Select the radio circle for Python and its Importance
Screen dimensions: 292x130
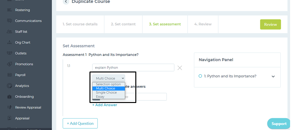tap(200, 76)
